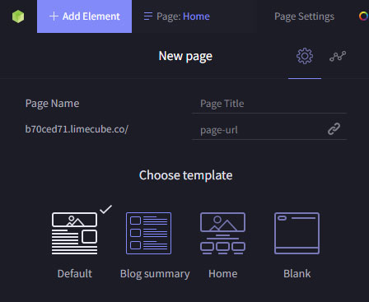This screenshot has height=302, width=369.
Task: Switch to the connected-nodes graph tab
Action: [x=338, y=56]
